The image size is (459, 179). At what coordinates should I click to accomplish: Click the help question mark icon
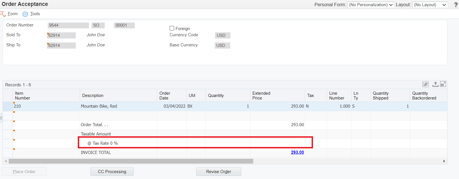[x=456, y=5]
